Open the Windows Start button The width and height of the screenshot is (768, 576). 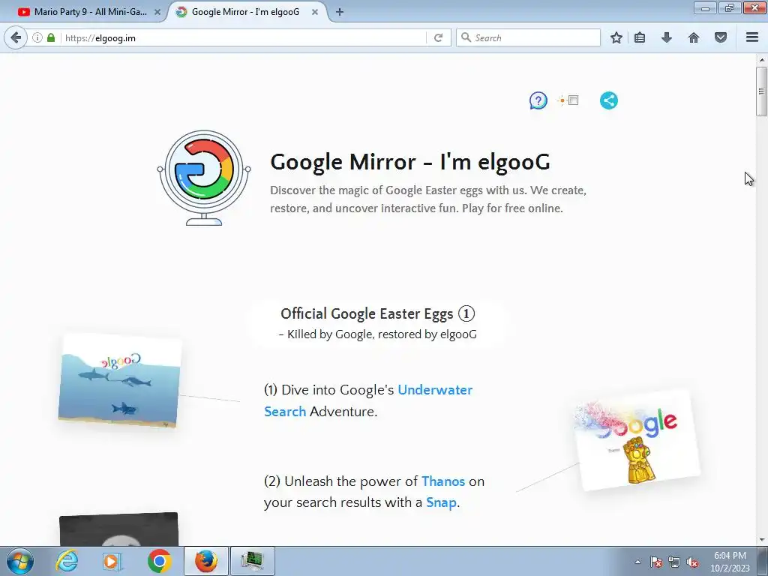20,561
